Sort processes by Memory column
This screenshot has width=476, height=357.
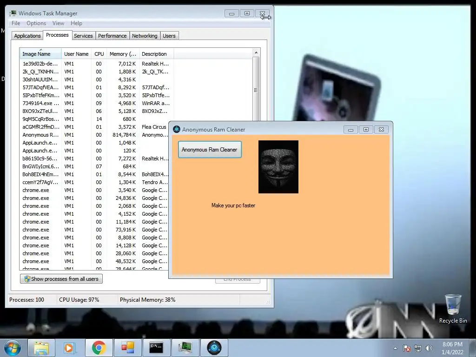point(123,54)
